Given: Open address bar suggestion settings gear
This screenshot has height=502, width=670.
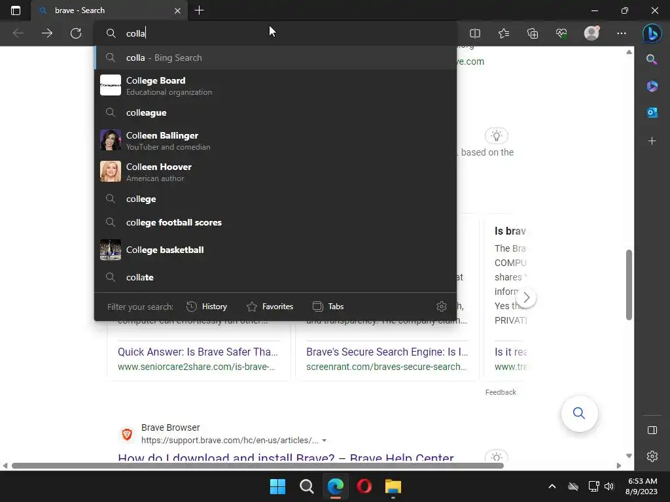Looking at the screenshot, I should [442, 307].
